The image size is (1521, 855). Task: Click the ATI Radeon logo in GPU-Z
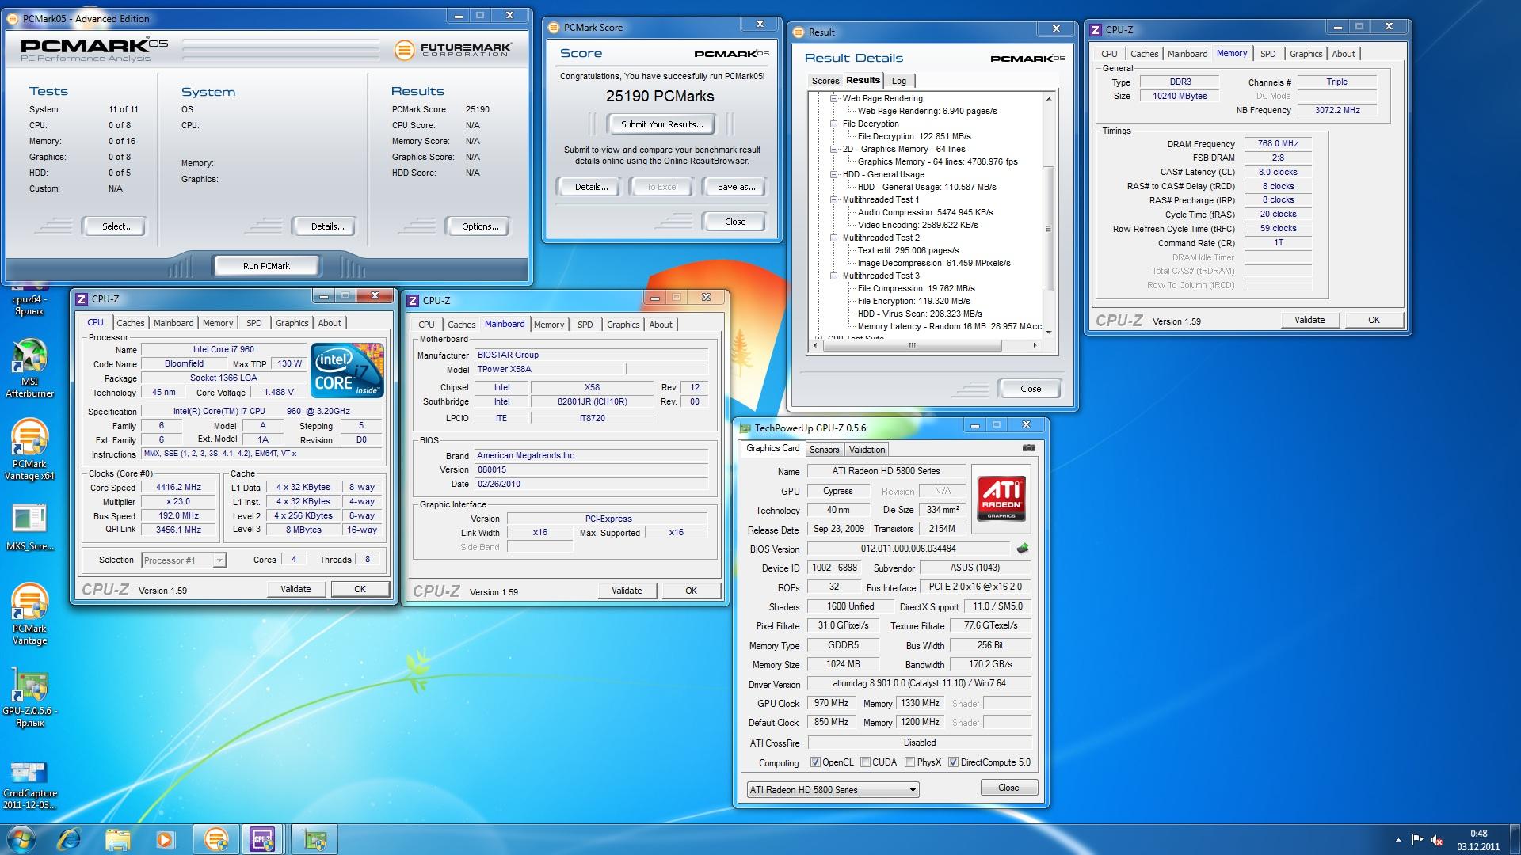[1001, 498]
